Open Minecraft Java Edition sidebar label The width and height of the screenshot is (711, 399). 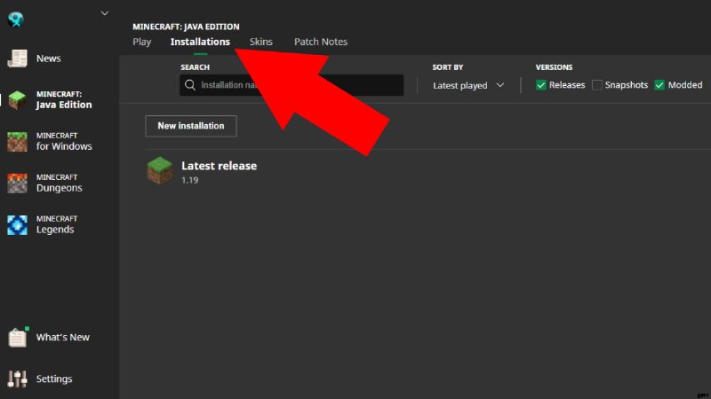(x=64, y=100)
